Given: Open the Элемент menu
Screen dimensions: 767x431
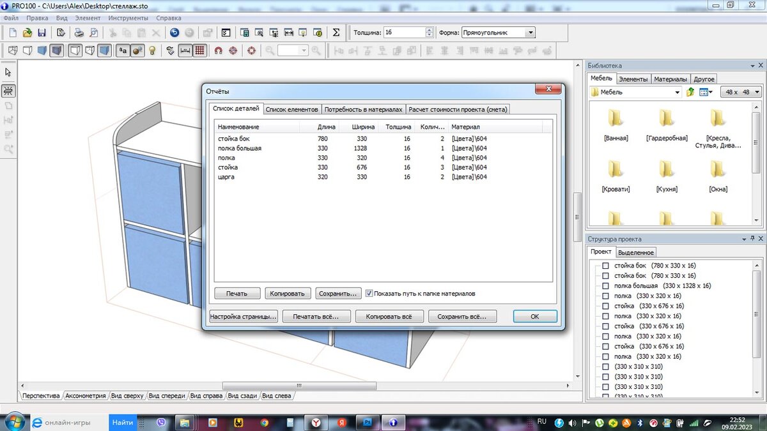Looking at the screenshot, I should point(88,18).
